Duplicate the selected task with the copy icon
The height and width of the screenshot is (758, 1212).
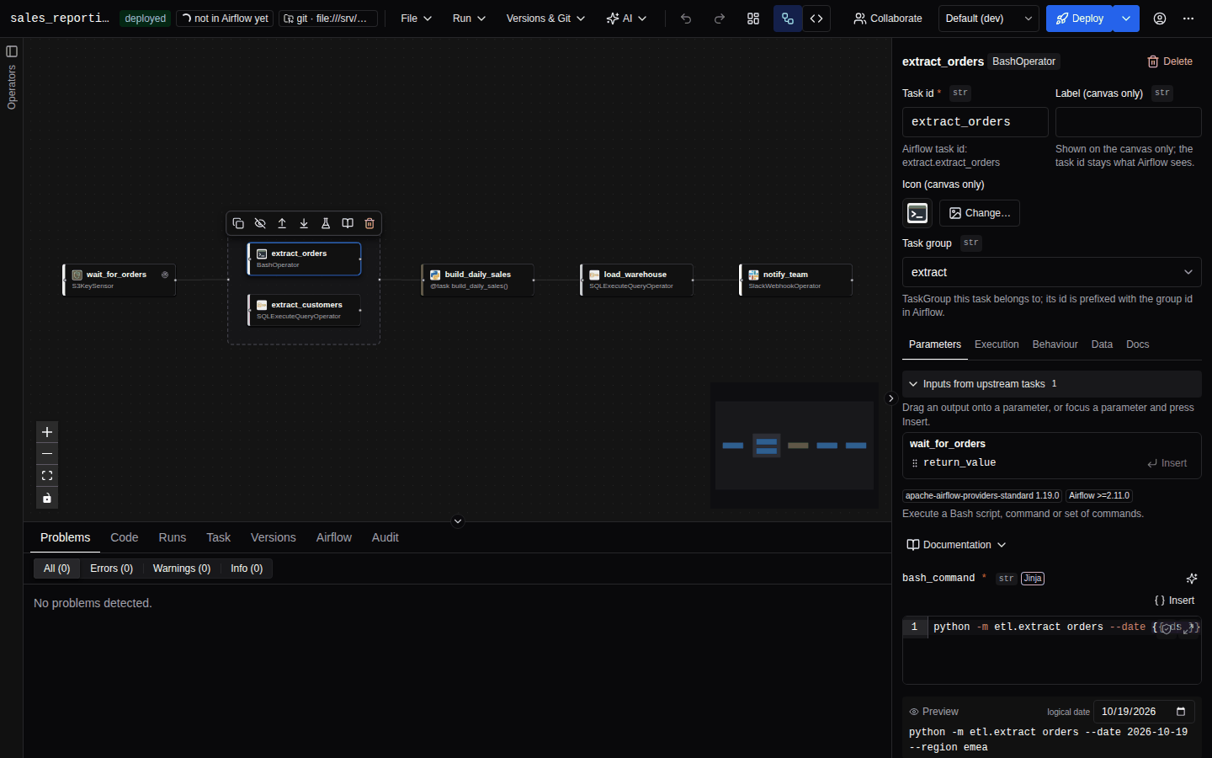(238, 223)
